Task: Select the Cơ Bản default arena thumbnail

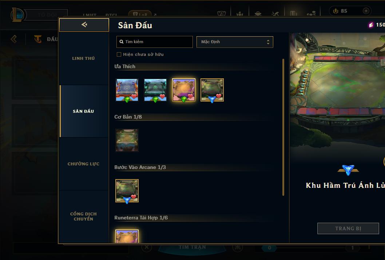Action: [127, 140]
